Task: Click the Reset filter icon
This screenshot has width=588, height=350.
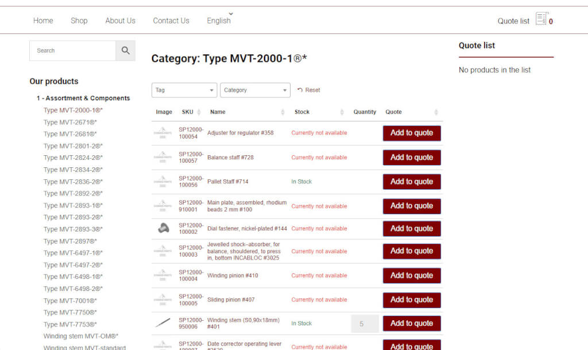Action: [x=300, y=91]
